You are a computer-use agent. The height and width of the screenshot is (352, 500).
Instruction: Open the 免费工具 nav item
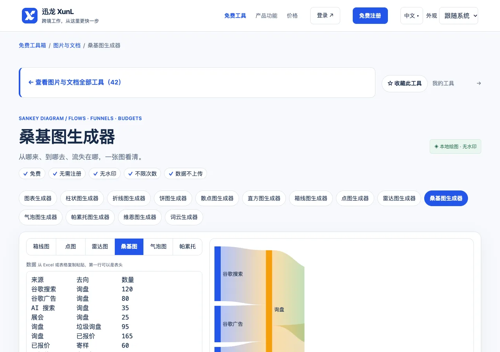click(x=235, y=16)
